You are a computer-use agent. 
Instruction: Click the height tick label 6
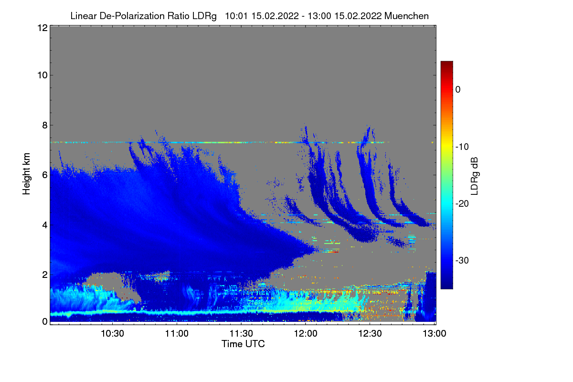44,175
